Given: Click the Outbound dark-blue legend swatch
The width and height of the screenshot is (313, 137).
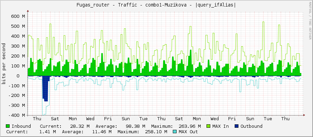Looking at the screenshot, I should pyautogui.click(x=237, y=126).
